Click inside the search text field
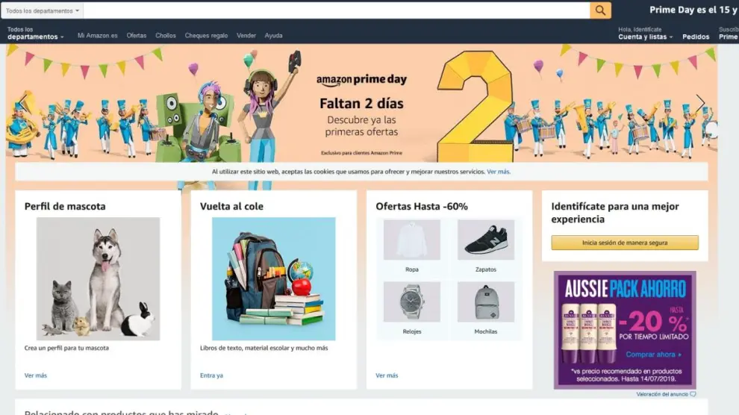Image resolution: width=739 pixels, height=415 pixels. [336, 10]
